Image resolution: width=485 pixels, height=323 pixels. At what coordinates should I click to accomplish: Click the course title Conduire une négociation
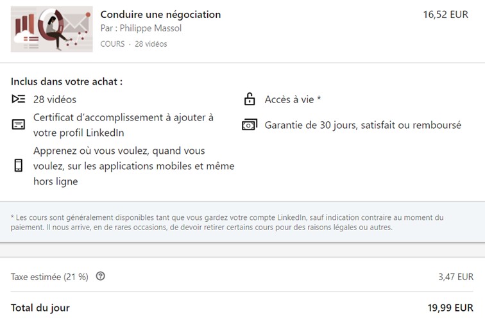(x=160, y=14)
